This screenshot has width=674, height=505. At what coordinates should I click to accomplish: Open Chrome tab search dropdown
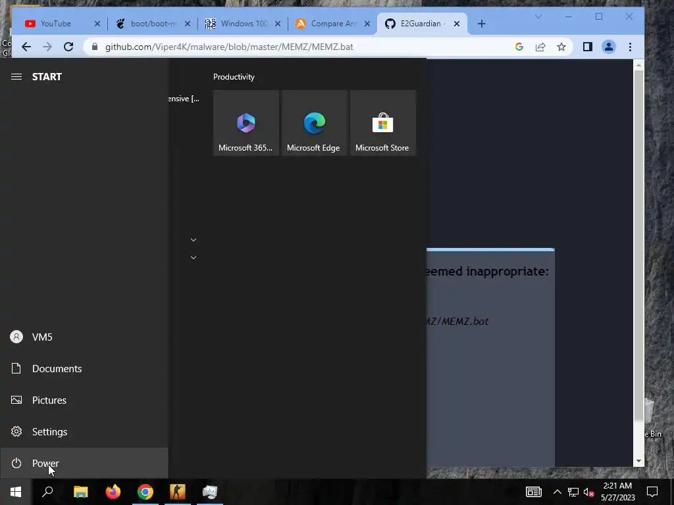[x=538, y=16]
